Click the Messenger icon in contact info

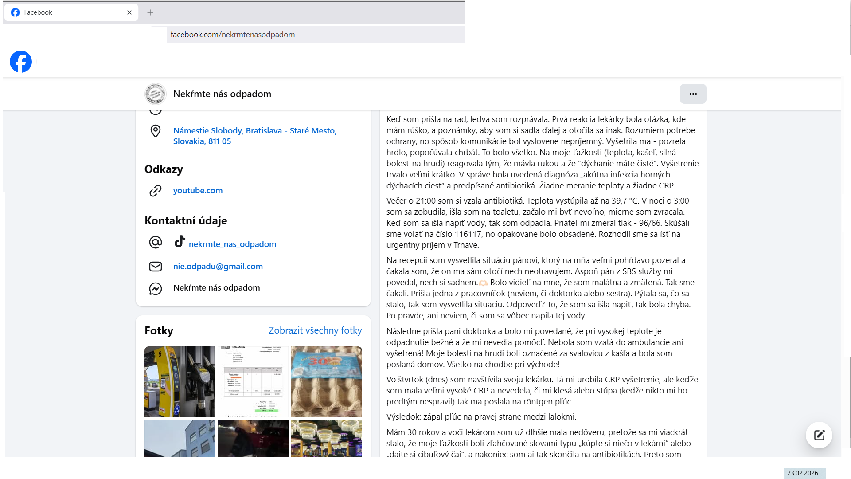point(156,289)
